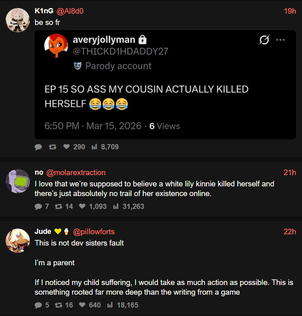Open the @molarextraction handle link
Image resolution: width=302 pixels, height=316 pixels.
click(76, 173)
